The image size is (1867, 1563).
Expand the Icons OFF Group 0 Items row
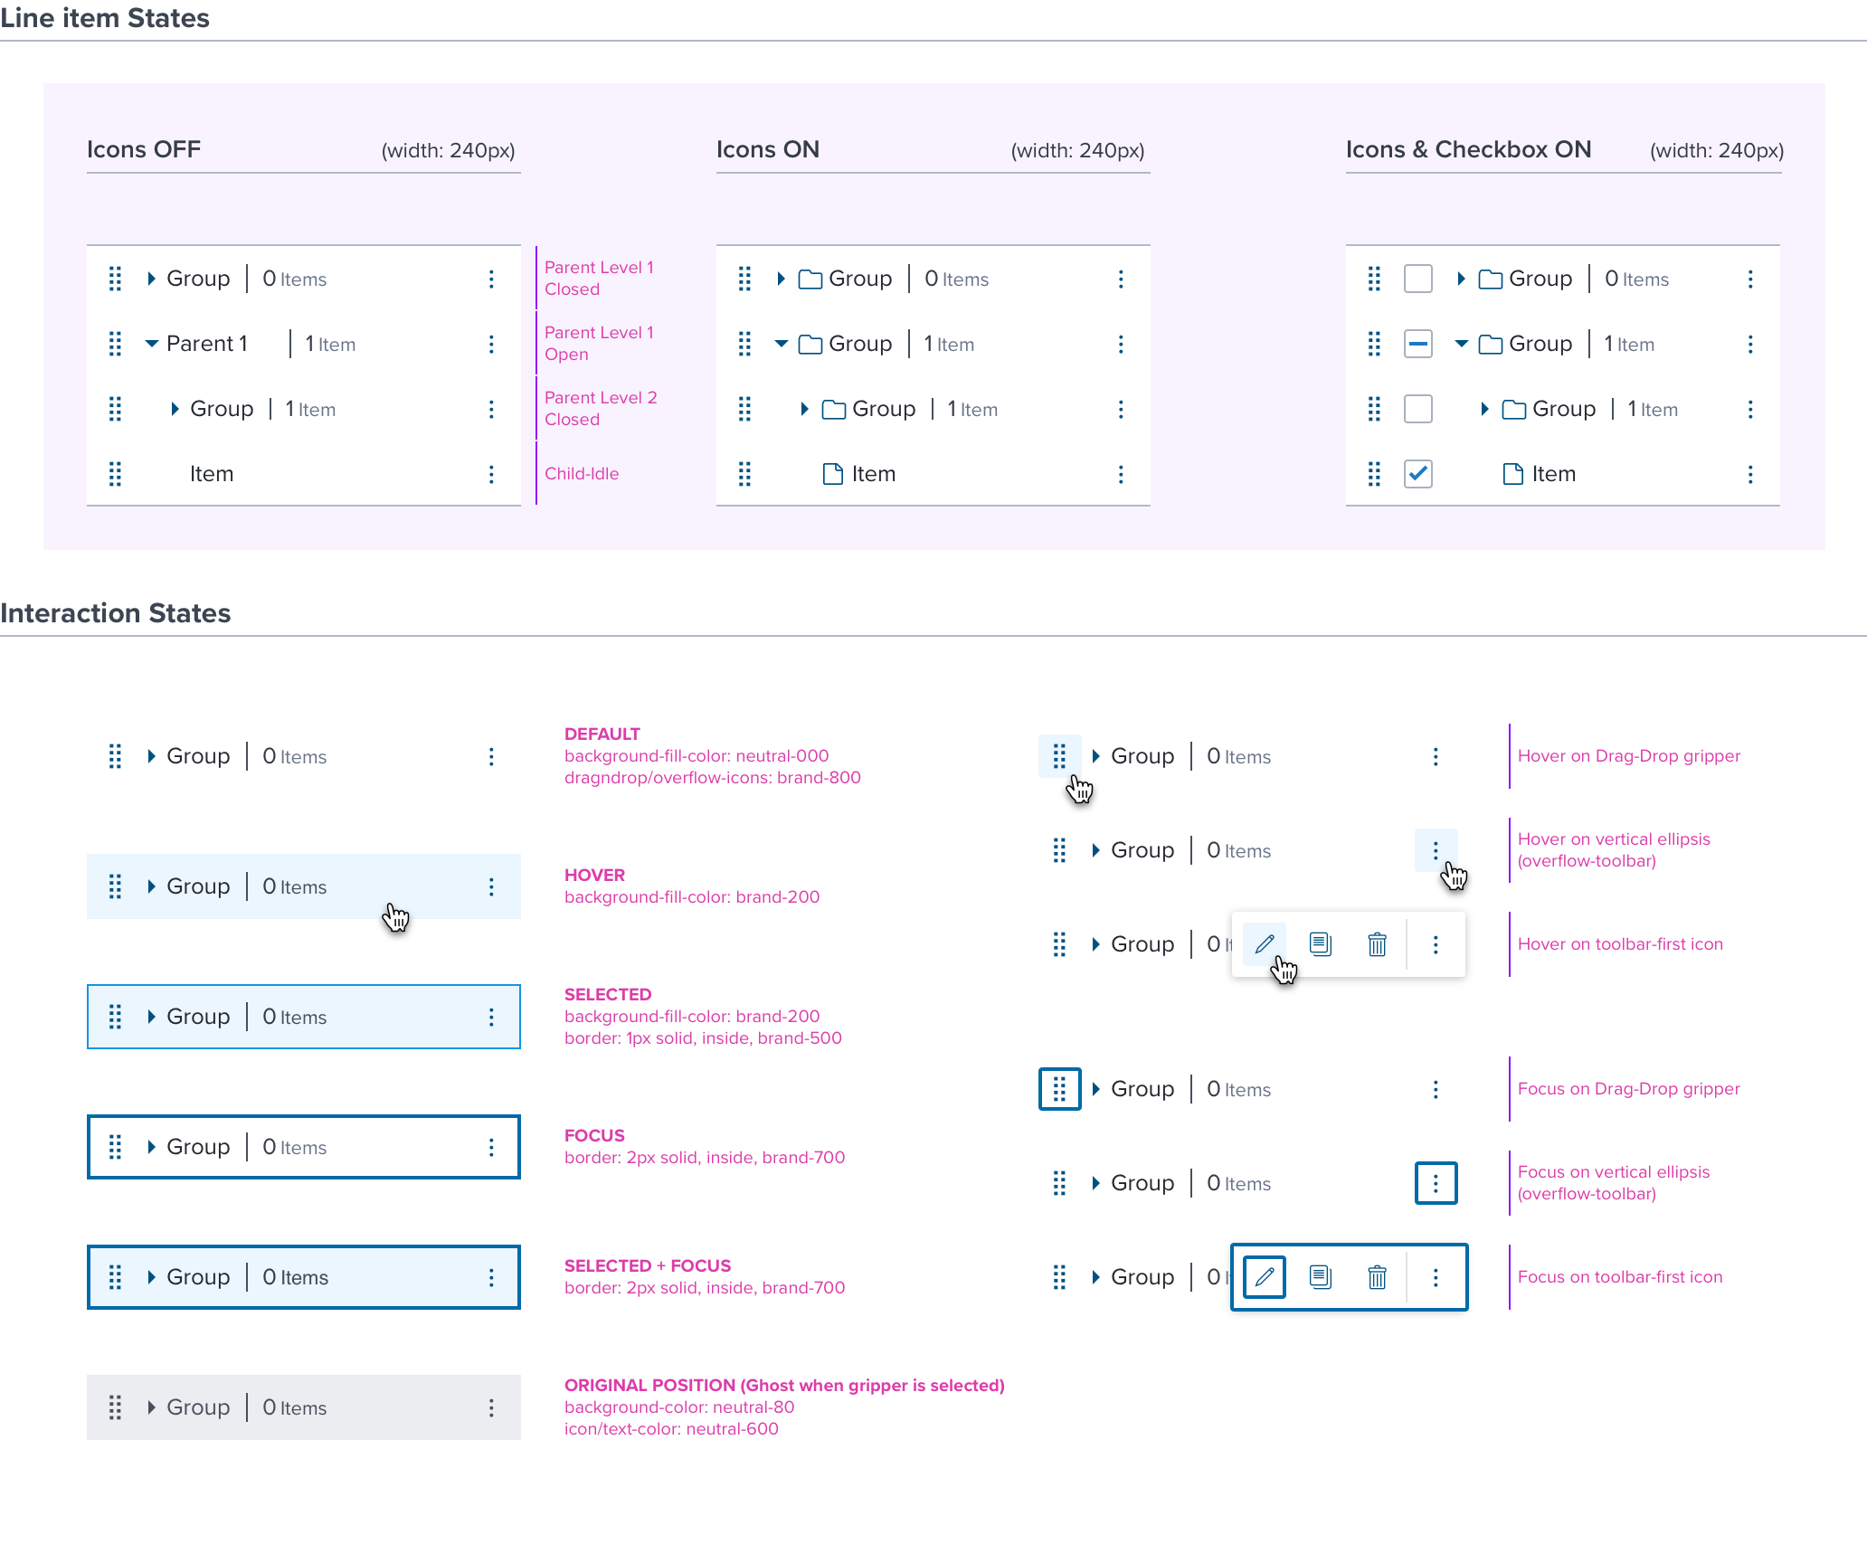click(x=151, y=279)
